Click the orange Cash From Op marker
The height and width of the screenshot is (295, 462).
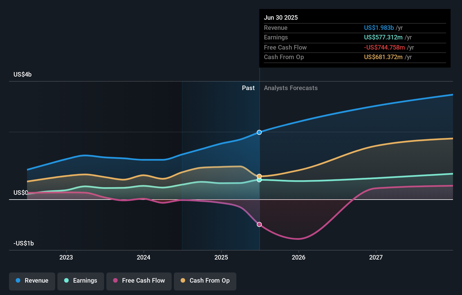pos(259,176)
